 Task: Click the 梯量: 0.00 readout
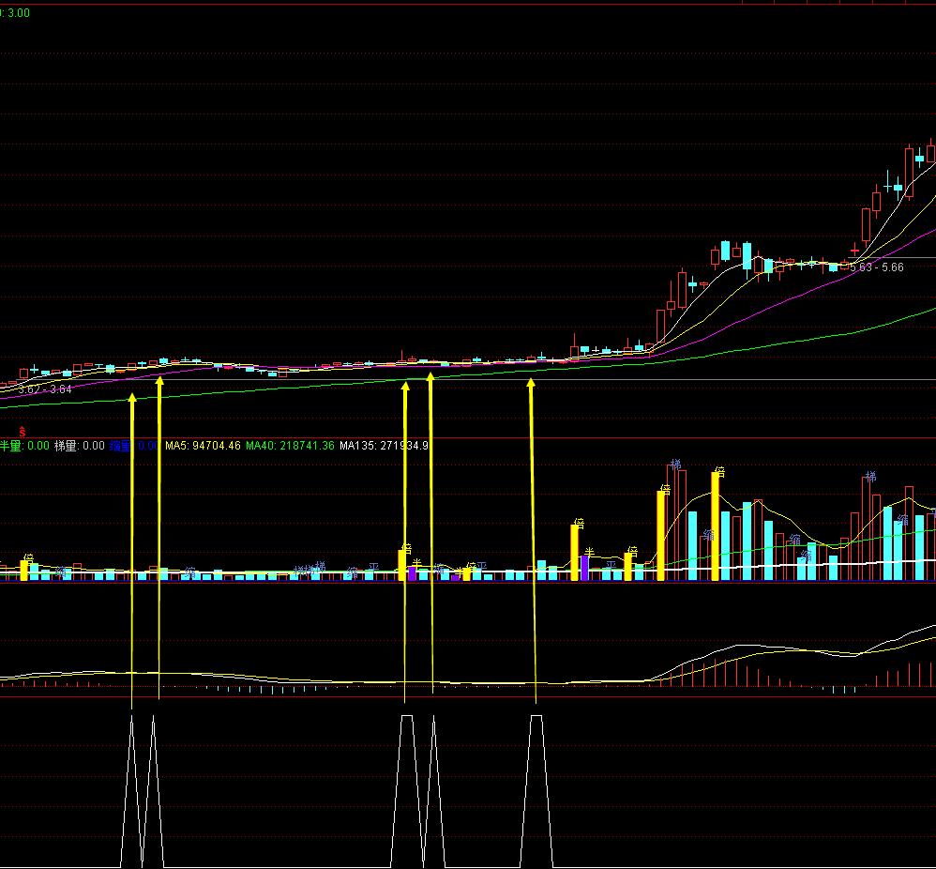click(x=80, y=446)
